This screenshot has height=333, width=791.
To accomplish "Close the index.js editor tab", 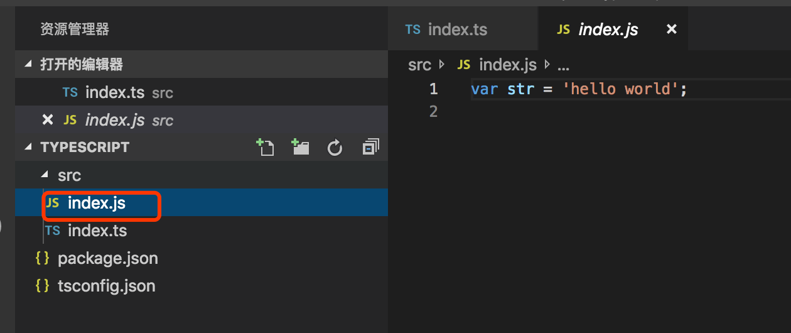I will point(671,30).
